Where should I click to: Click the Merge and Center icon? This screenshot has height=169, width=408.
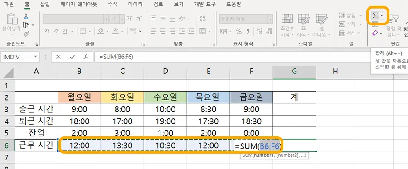click(203, 31)
